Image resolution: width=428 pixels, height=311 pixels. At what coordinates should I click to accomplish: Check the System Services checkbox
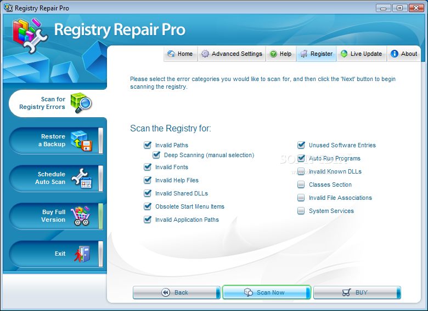click(301, 210)
